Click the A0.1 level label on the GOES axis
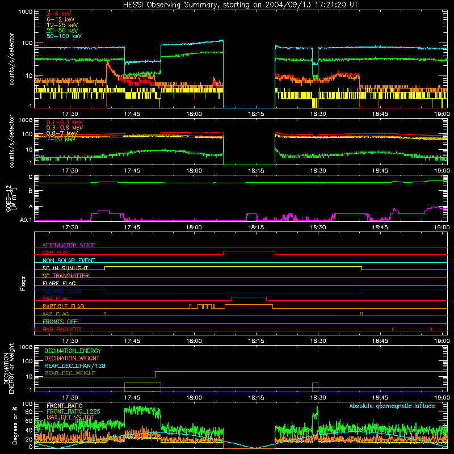 [x=26, y=220]
